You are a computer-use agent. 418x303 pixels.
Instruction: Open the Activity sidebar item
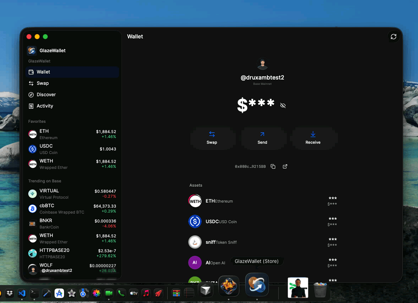pos(72,106)
